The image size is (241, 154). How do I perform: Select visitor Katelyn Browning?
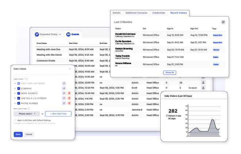click(124, 49)
